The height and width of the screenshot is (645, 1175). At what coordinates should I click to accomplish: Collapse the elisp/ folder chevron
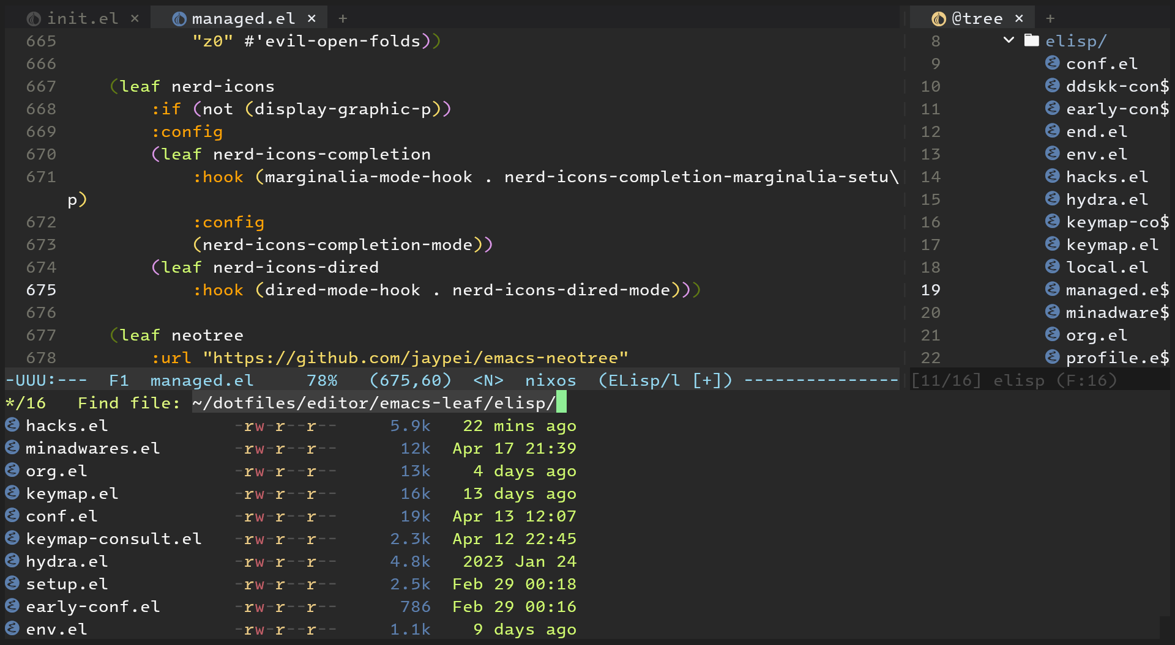click(1009, 40)
